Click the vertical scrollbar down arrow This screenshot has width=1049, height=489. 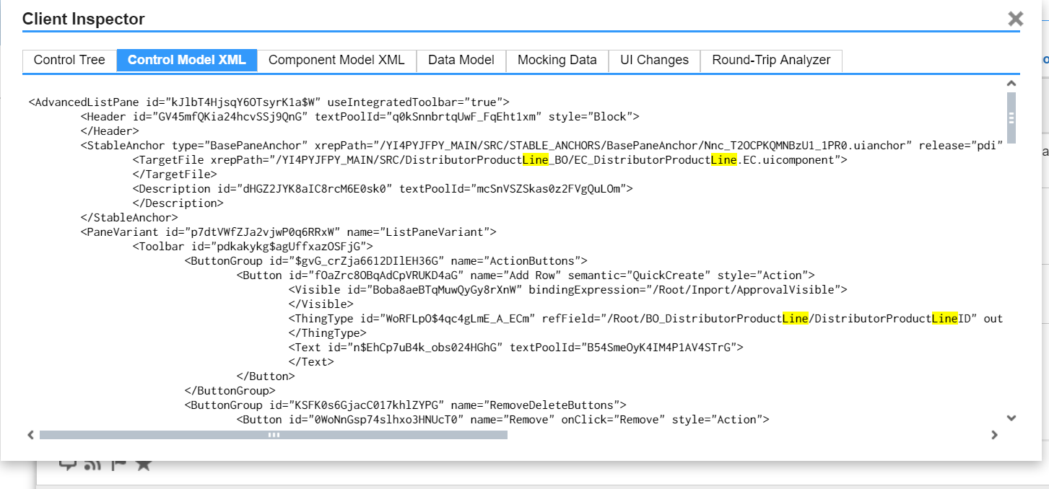click(1011, 418)
